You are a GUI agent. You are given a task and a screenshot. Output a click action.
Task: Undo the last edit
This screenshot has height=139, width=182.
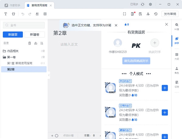(23, 14)
